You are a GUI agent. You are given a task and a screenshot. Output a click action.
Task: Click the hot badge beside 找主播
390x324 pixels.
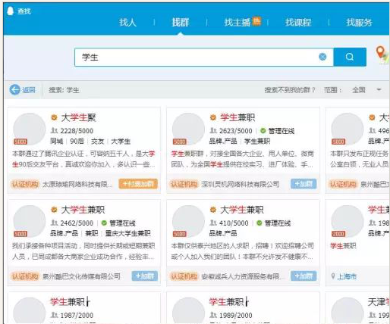tap(256, 20)
